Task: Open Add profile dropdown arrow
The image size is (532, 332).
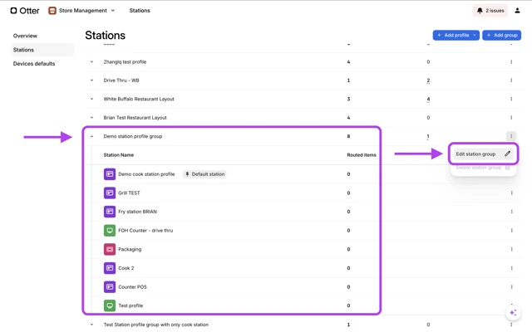Action: (475, 35)
